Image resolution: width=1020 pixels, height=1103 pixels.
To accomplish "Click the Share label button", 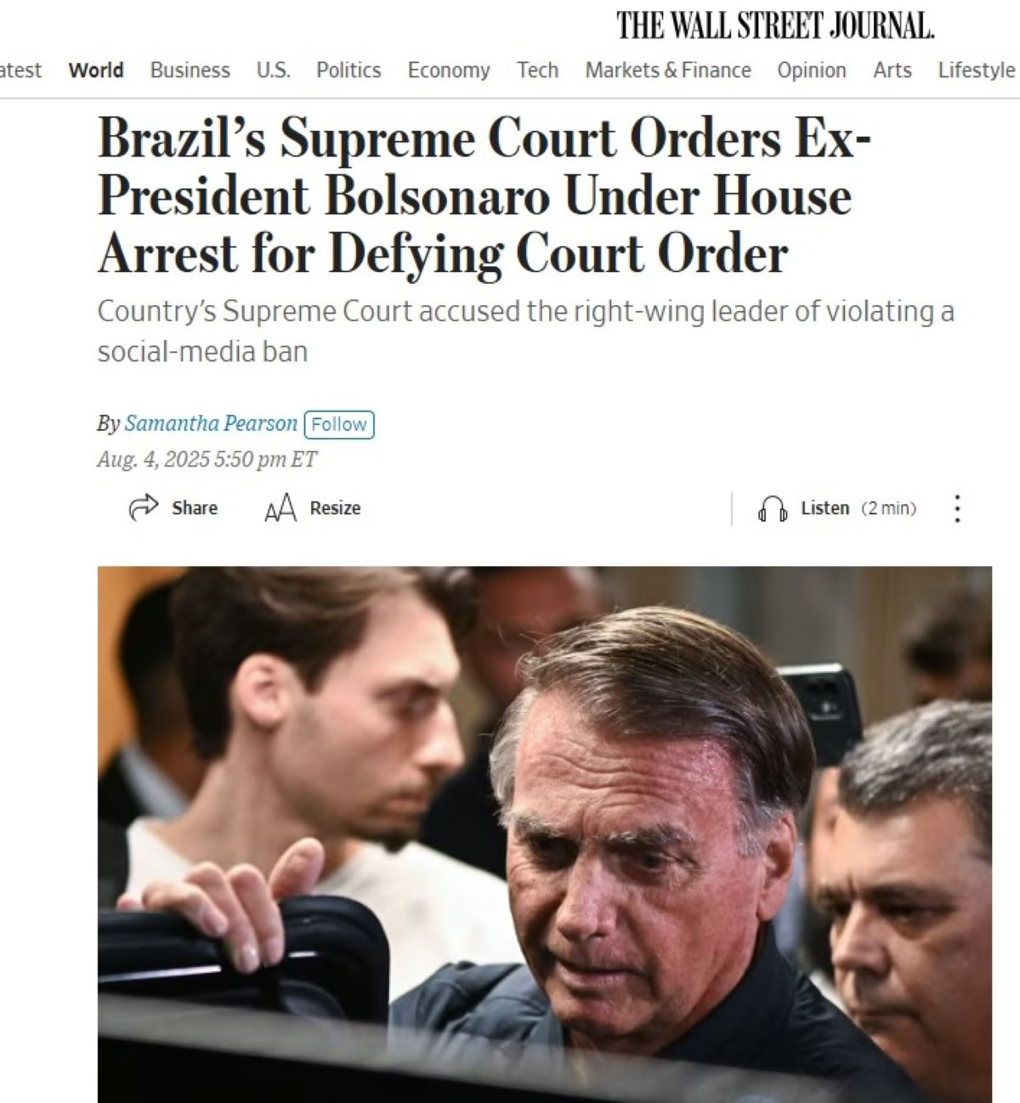I will [x=195, y=508].
